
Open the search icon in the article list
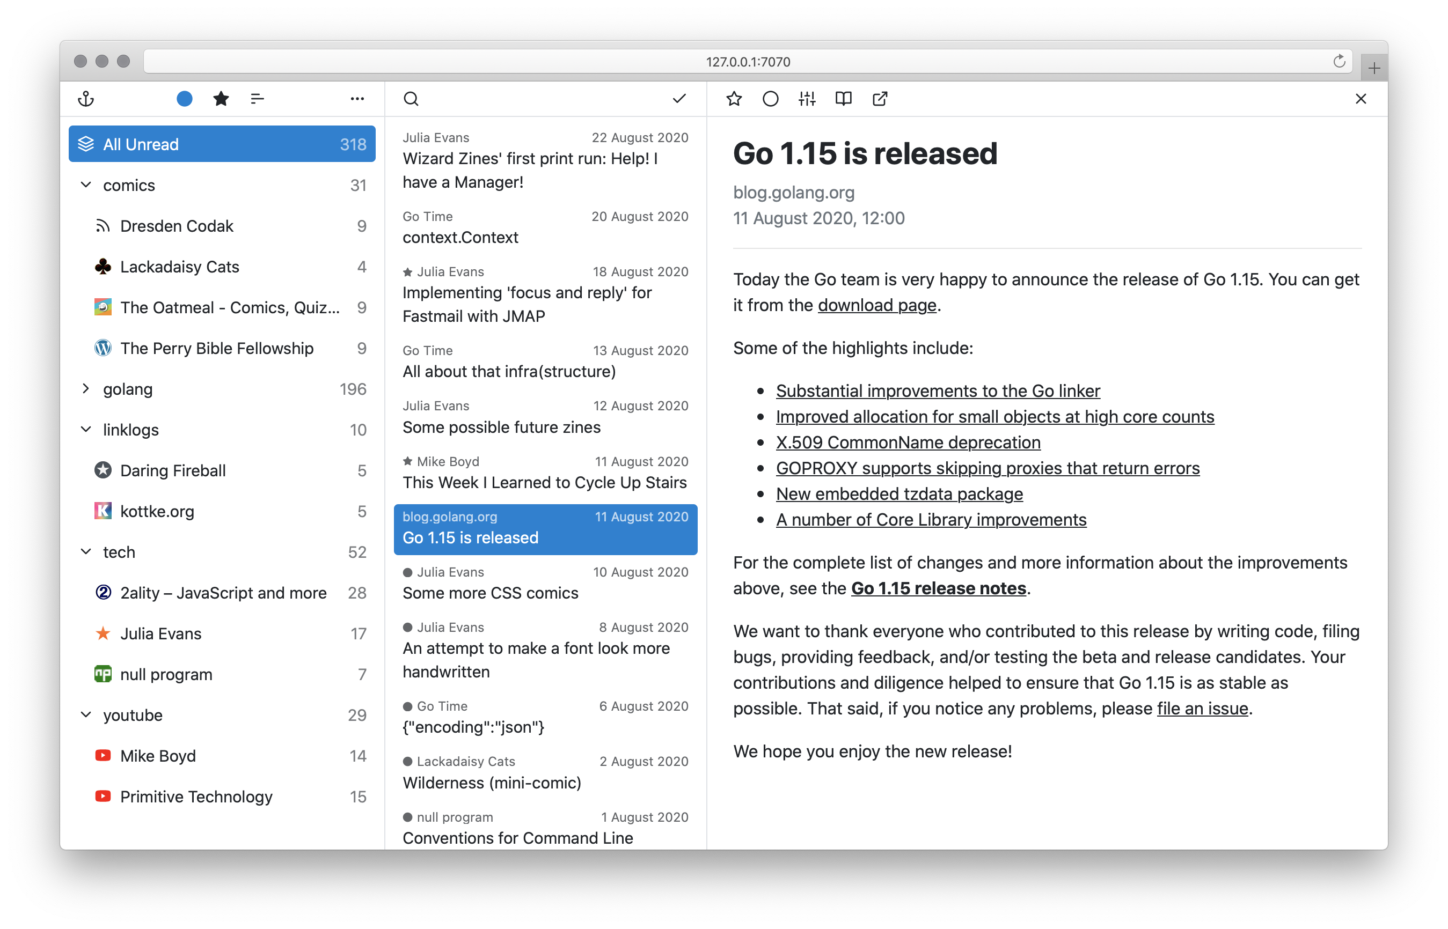pos(411,98)
